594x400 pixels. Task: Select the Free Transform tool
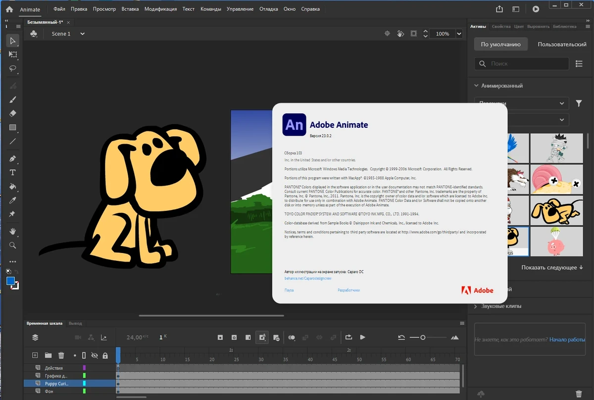(13, 54)
